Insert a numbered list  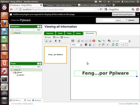coord(86,41)
